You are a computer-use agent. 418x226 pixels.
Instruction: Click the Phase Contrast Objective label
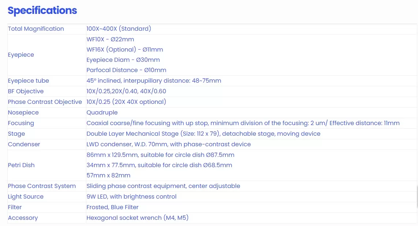point(45,102)
